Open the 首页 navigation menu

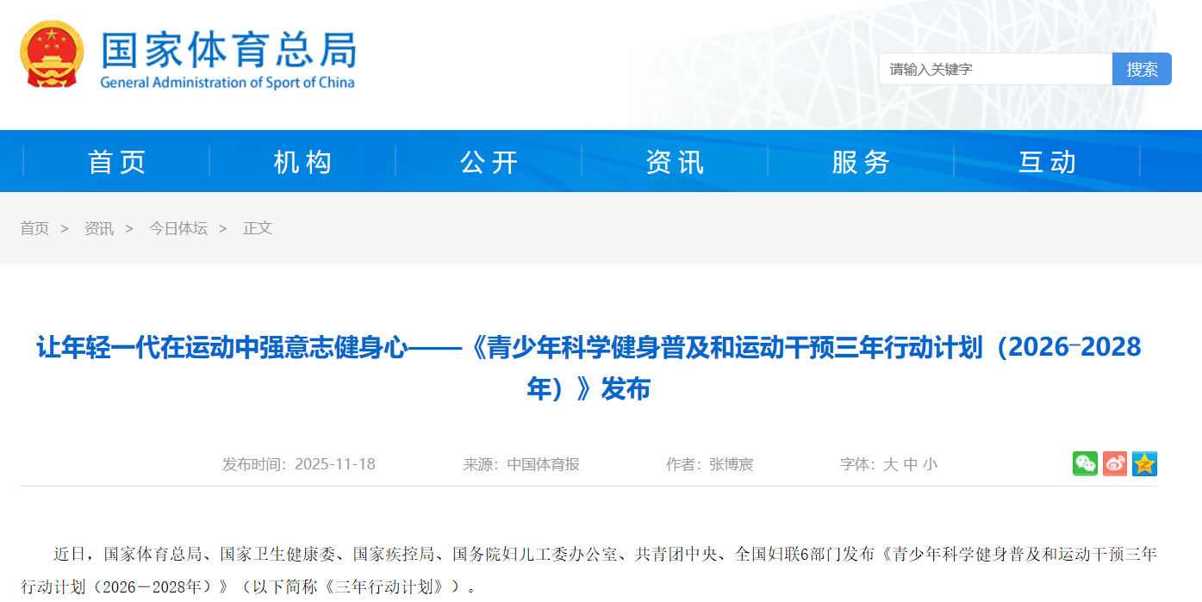pos(117,162)
